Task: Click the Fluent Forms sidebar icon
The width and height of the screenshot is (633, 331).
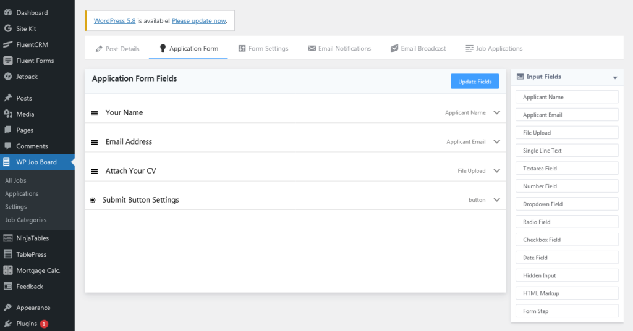Action: point(7,61)
